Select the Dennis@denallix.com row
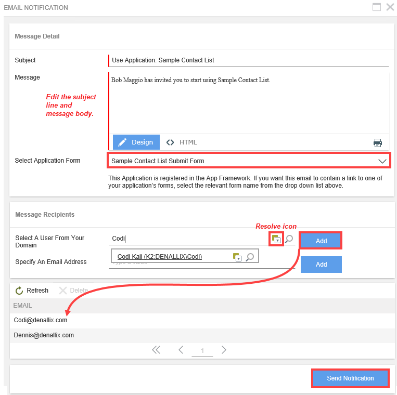Image resolution: width=397 pixels, height=395 pixels. (x=202, y=335)
